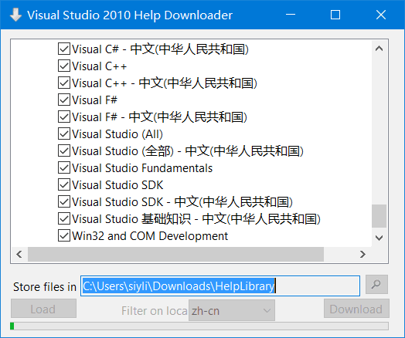Viewport: 405px width, 338px height.
Task: Click the Store files in label
Action: [45, 287]
